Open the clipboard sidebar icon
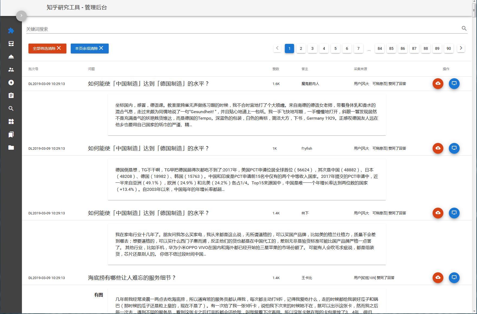The width and height of the screenshot is (477, 314). 11,96
